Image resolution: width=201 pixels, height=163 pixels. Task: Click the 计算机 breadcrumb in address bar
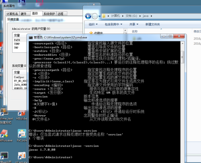point(115,16)
